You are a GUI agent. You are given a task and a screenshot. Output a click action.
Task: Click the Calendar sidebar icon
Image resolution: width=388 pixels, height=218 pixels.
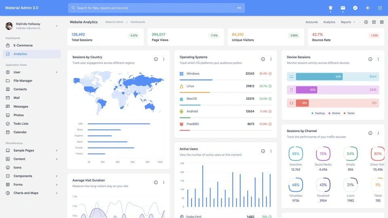click(8, 132)
